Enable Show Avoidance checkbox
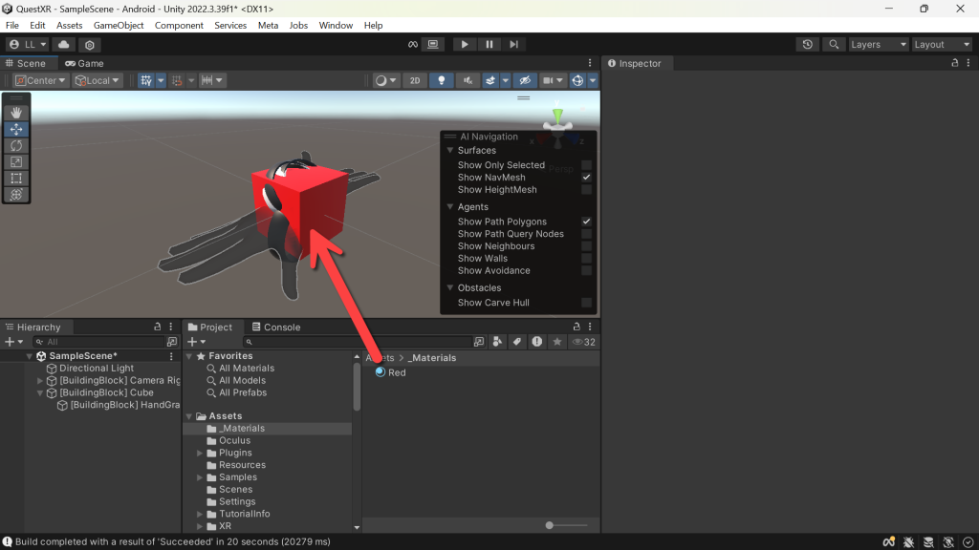This screenshot has height=550, width=979. pos(586,270)
